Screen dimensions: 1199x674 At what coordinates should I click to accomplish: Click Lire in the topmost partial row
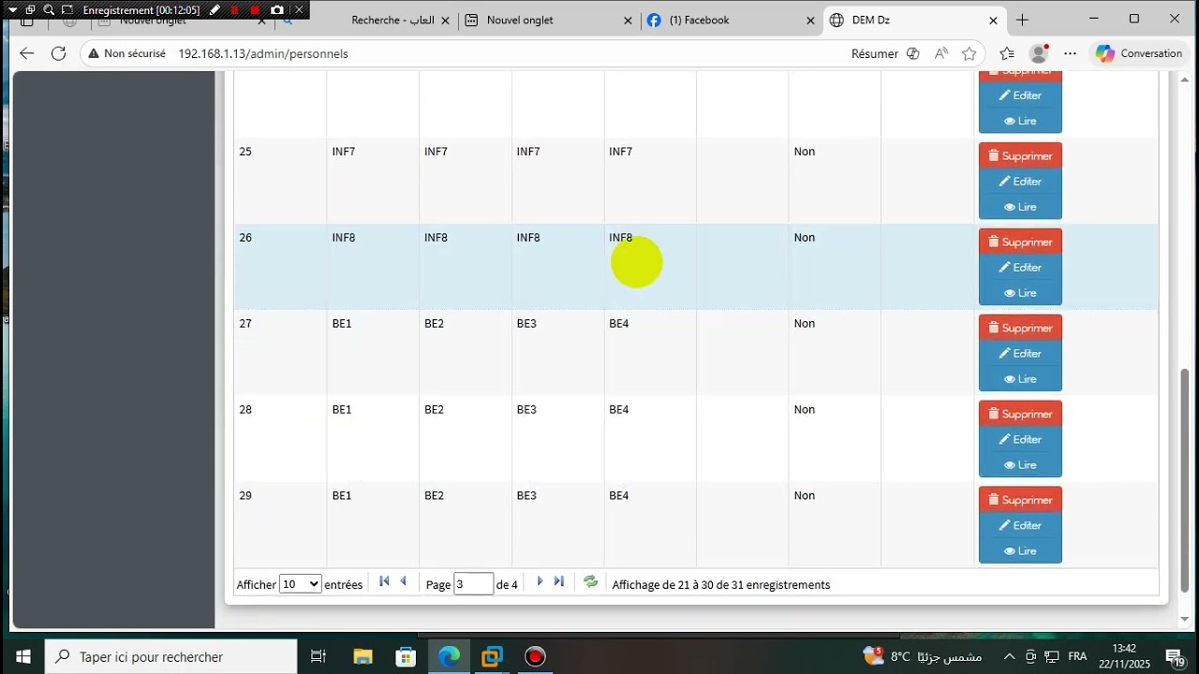(x=1020, y=121)
